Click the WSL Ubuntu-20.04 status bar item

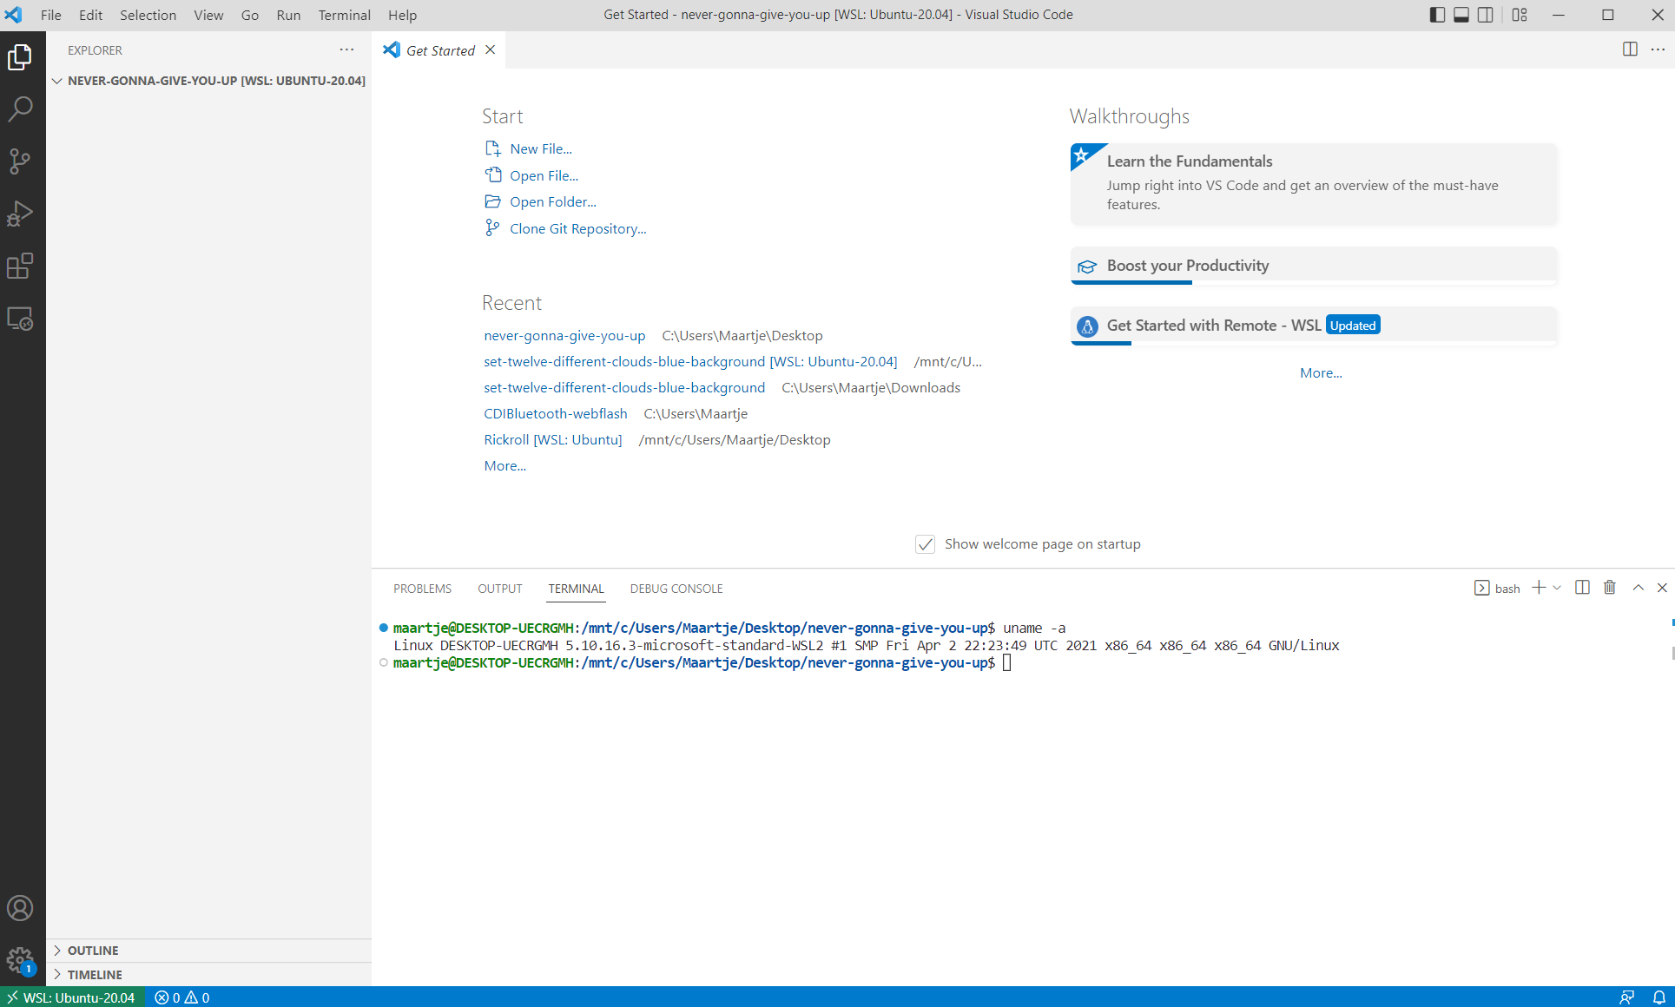(74, 997)
